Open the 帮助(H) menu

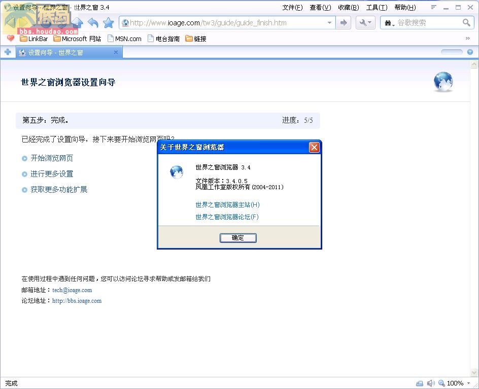(405, 7)
